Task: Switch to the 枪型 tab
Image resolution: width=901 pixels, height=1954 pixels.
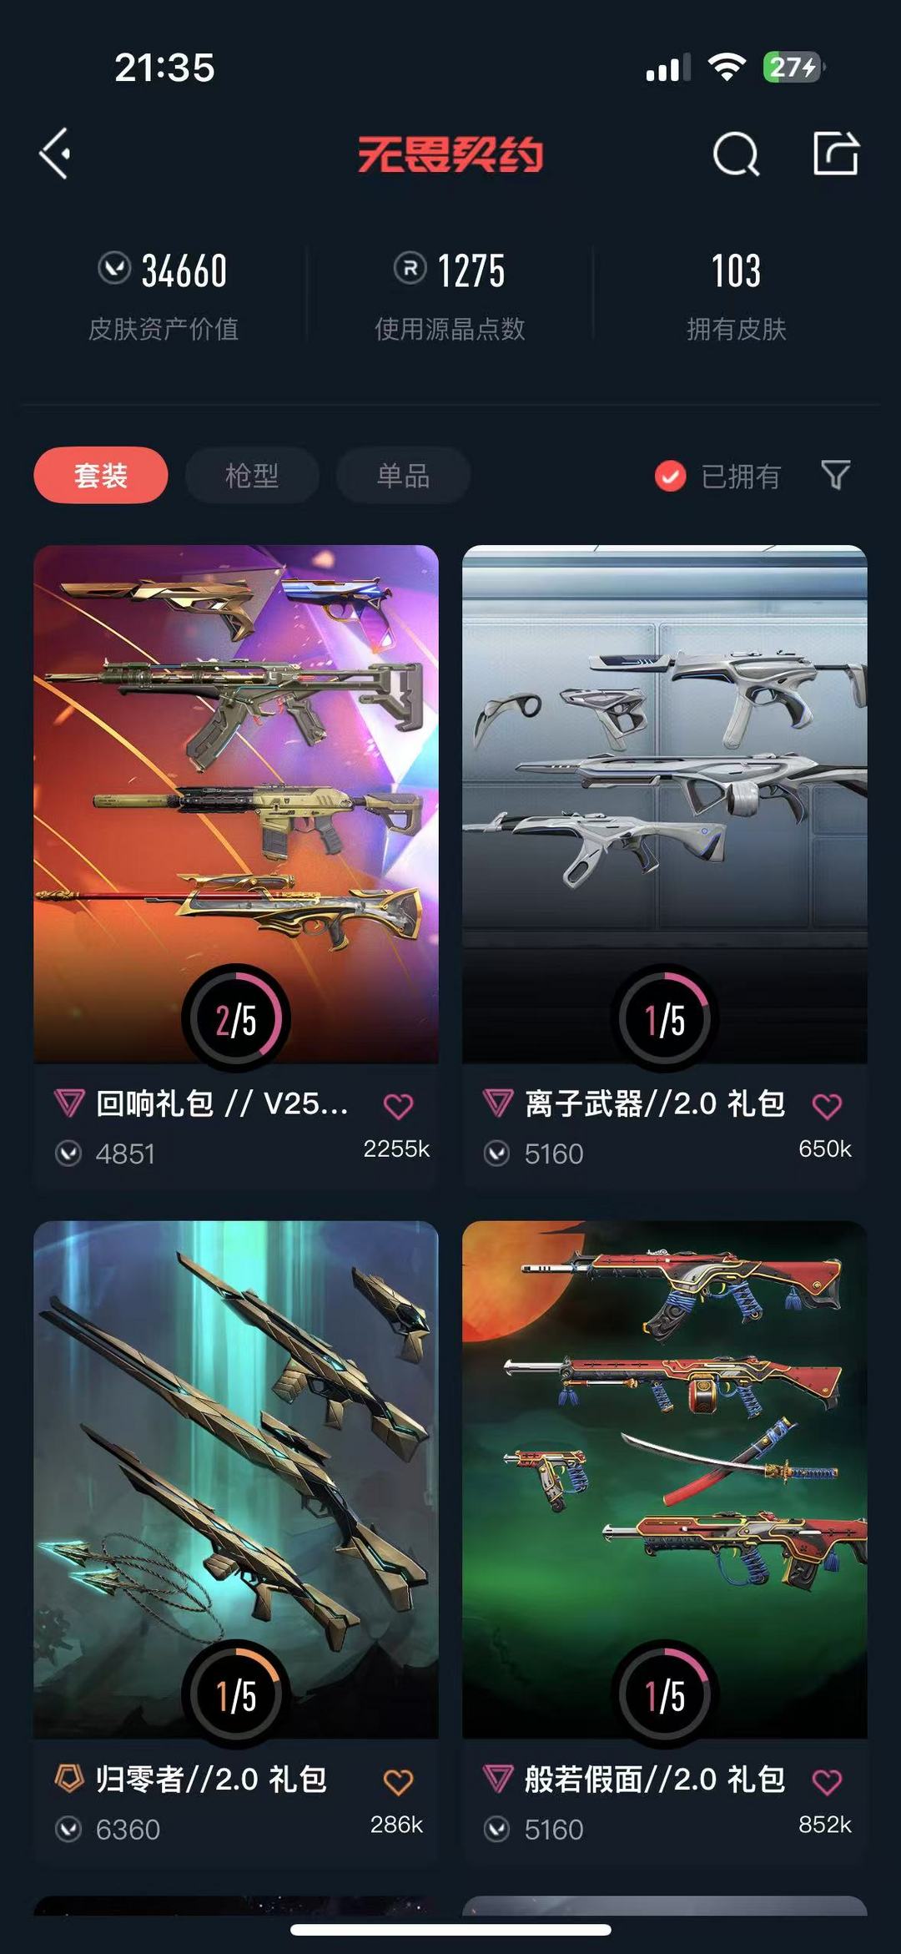Action: 252,475
